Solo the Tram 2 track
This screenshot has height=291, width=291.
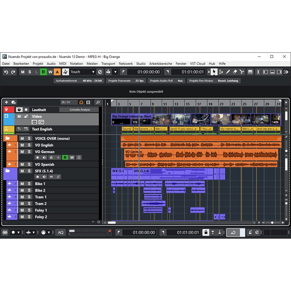[29, 204]
